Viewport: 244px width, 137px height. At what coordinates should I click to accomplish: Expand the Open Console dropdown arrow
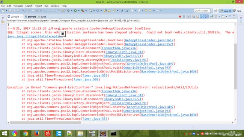tap(226, 17)
